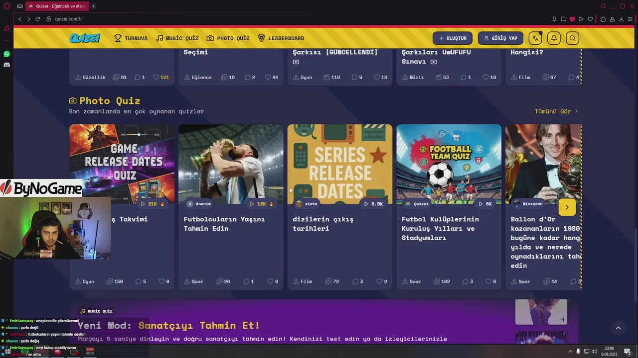Open the Music Quiz menu item

pos(177,38)
